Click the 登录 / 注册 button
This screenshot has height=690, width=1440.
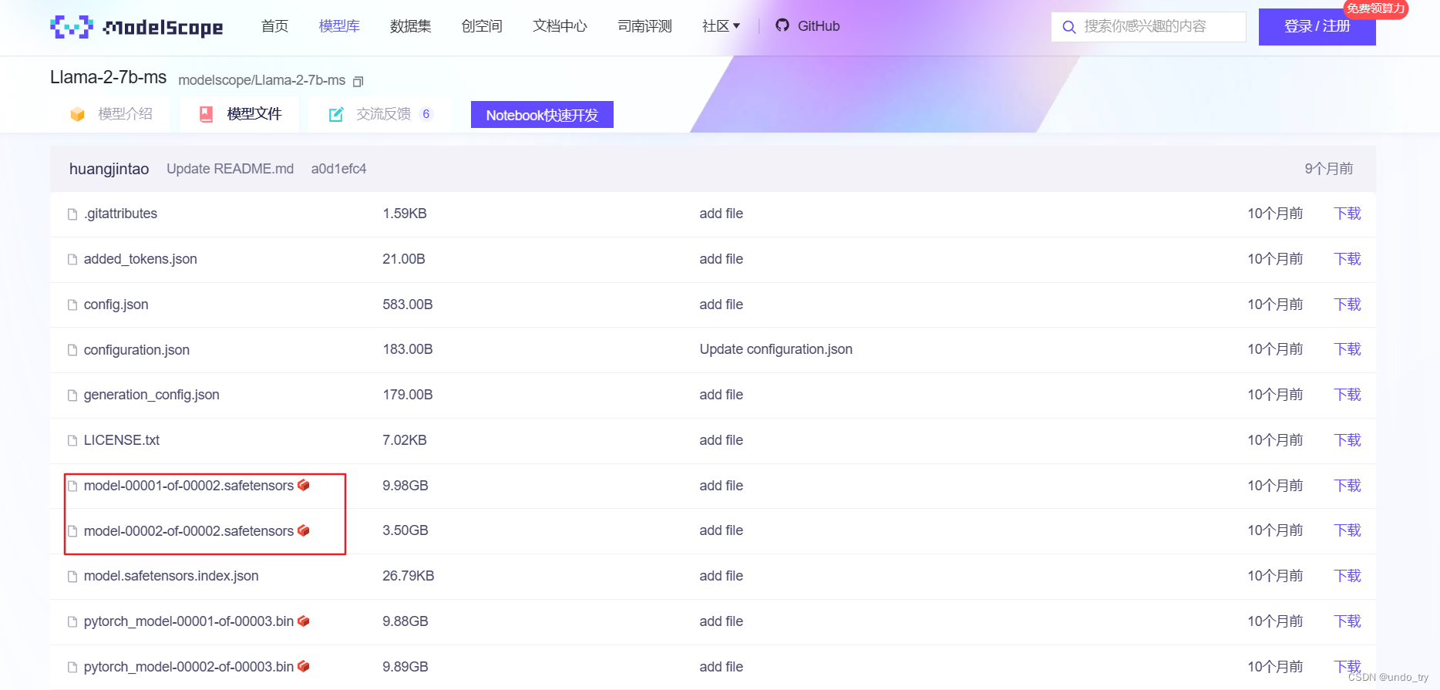(x=1317, y=26)
